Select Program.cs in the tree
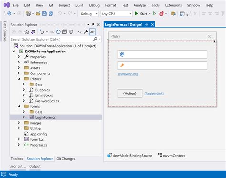Screen dimensions: 226x178 [x=38, y=145]
